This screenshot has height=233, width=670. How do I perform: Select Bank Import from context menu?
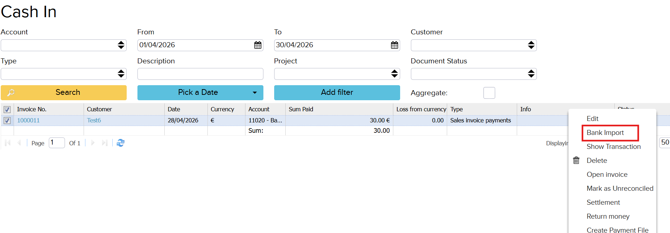pyautogui.click(x=605, y=133)
